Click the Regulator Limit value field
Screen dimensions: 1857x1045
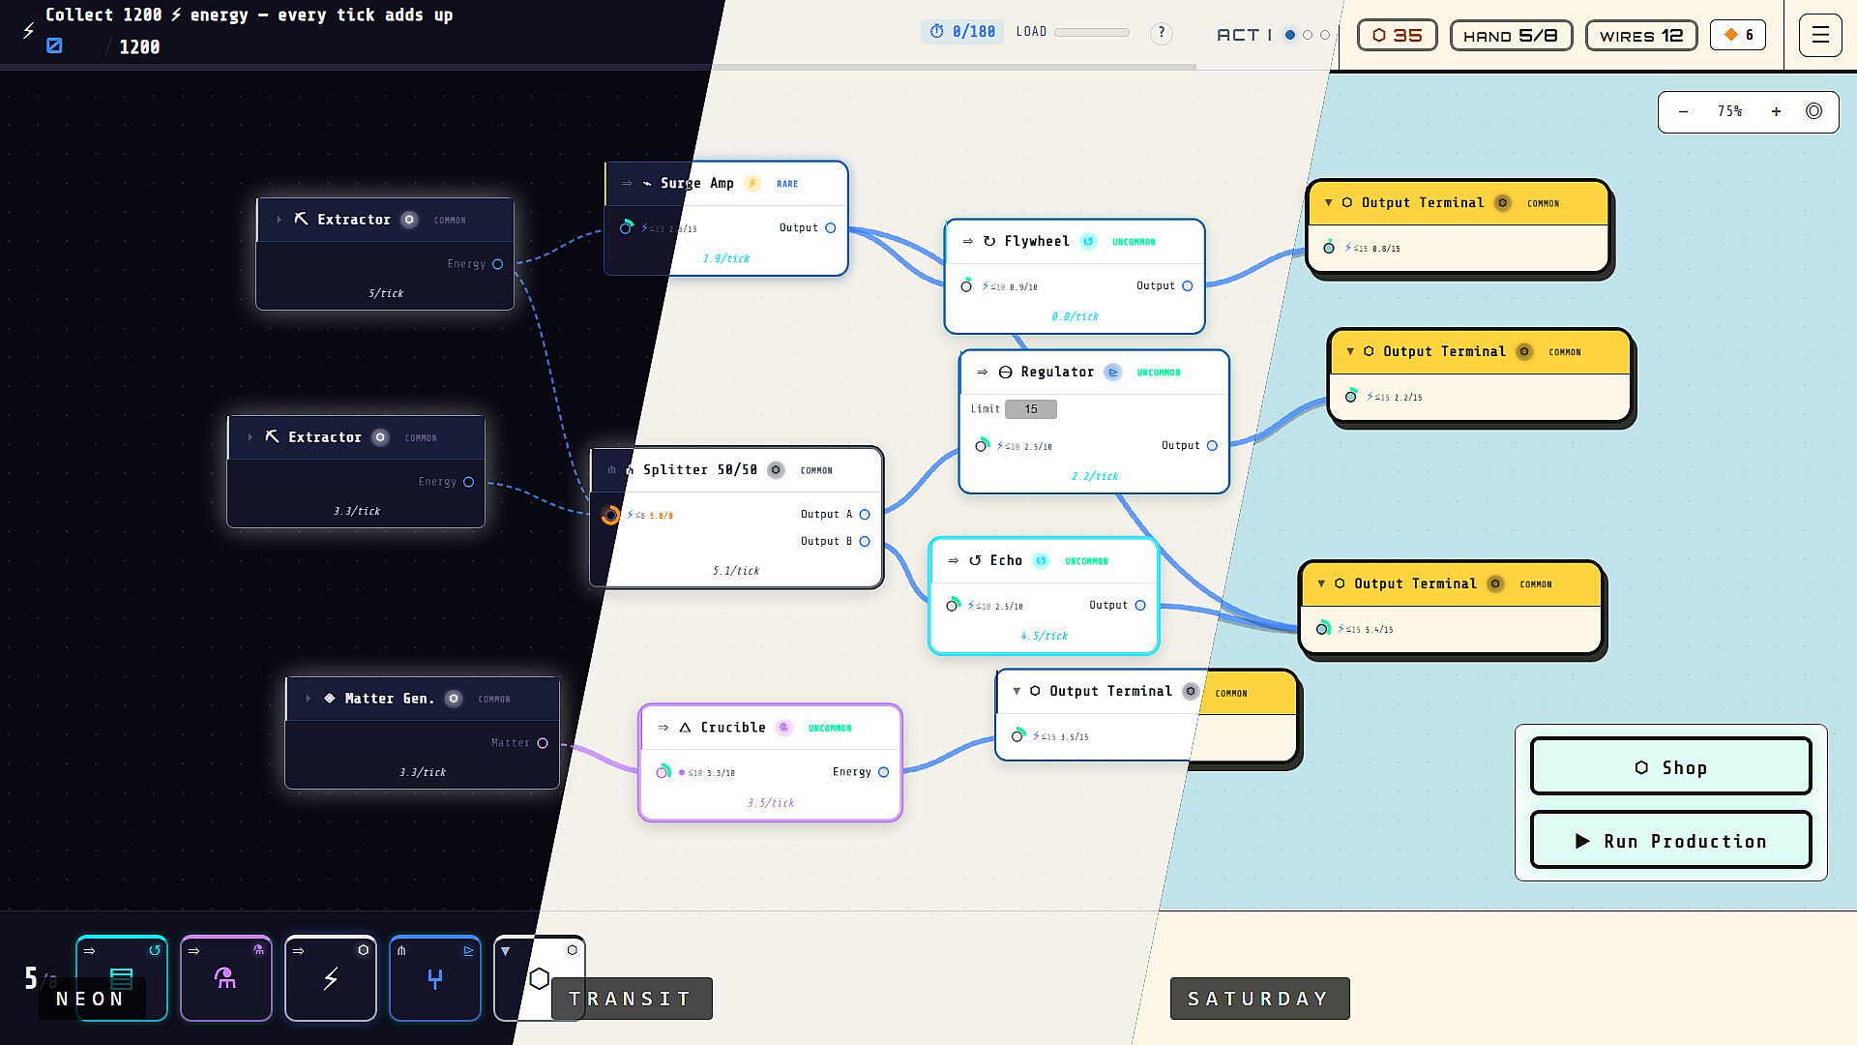[x=1030, y=409]
